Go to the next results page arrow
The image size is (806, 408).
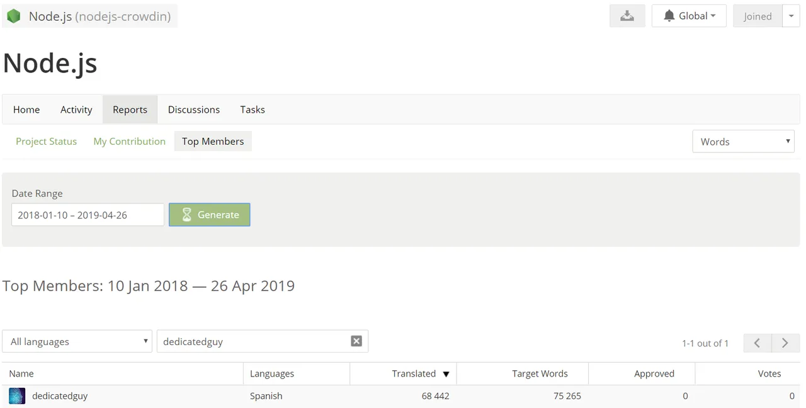pos(786,343)
